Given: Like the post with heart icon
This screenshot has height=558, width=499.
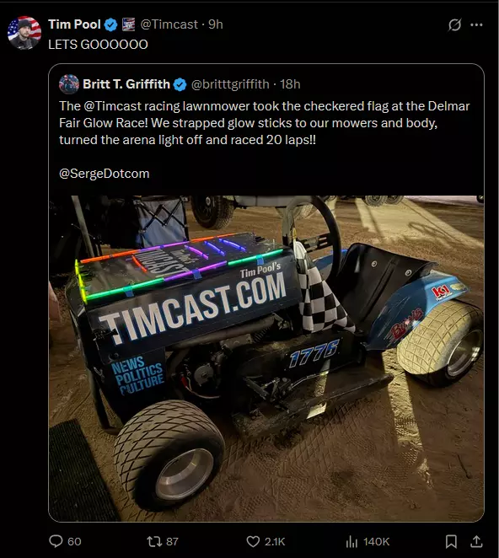Looking at the screenshot, I should [x=253, y=542].
